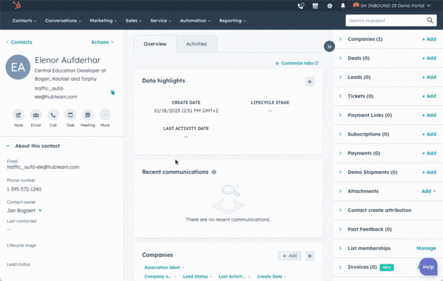
Task: Open Companies card settings gear
Action: [310, 256]
